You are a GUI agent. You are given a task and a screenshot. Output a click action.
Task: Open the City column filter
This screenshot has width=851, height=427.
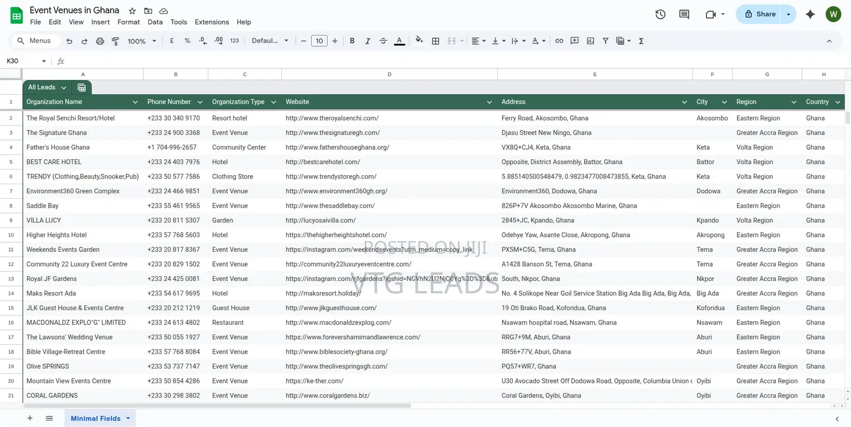[724, 102]
